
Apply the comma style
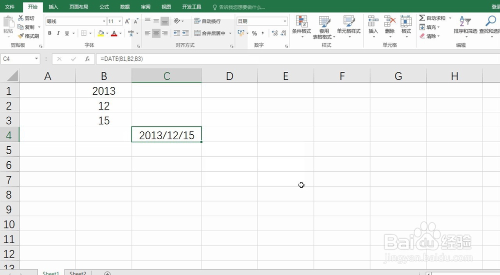tap(262, 33)
